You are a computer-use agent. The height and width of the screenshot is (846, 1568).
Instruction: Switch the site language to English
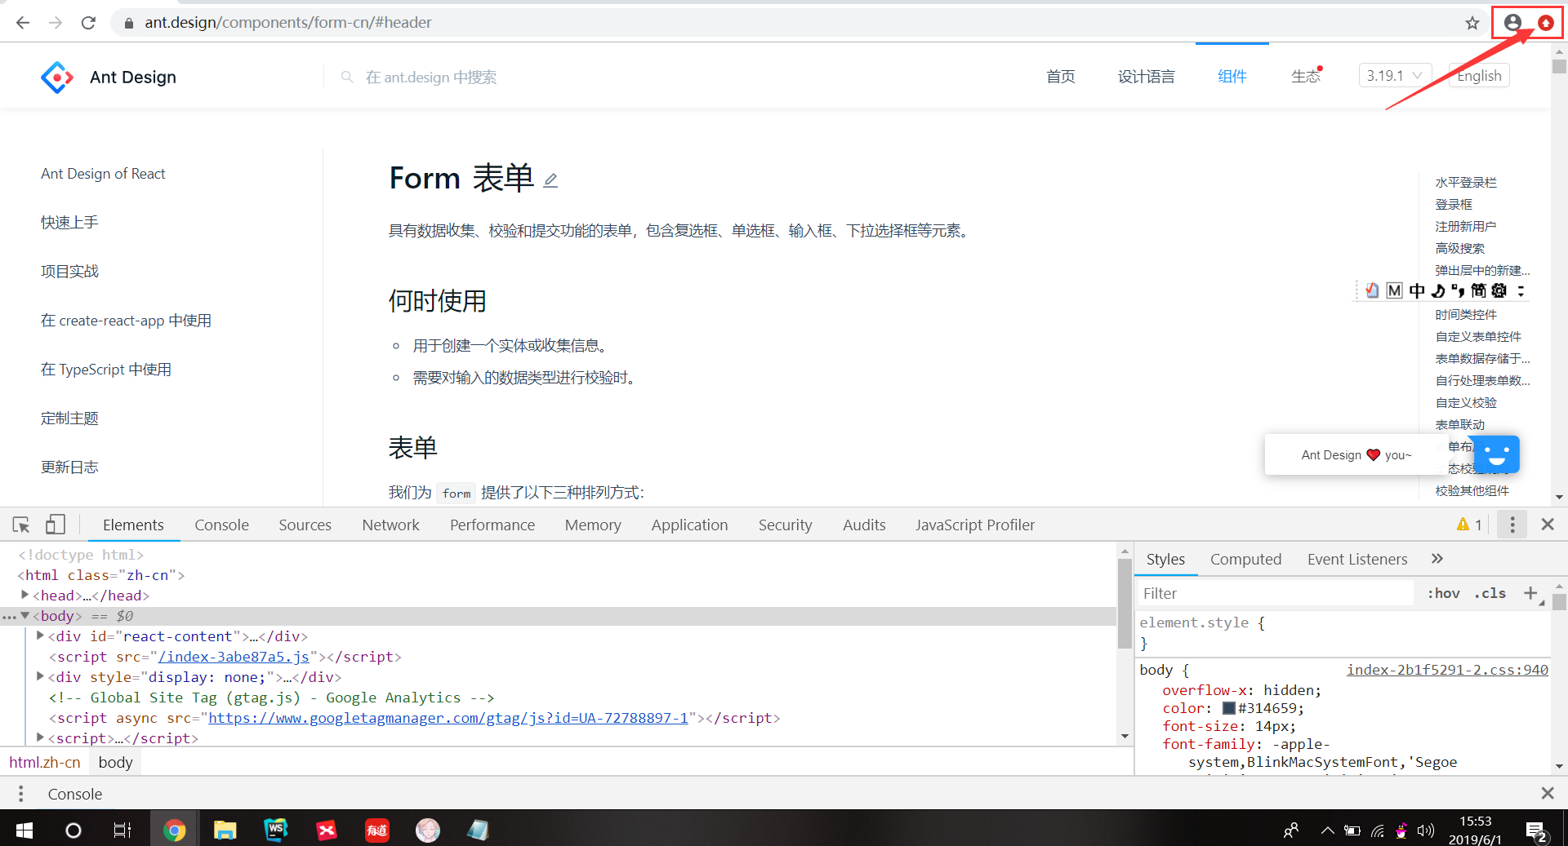tap(1479, 76)
